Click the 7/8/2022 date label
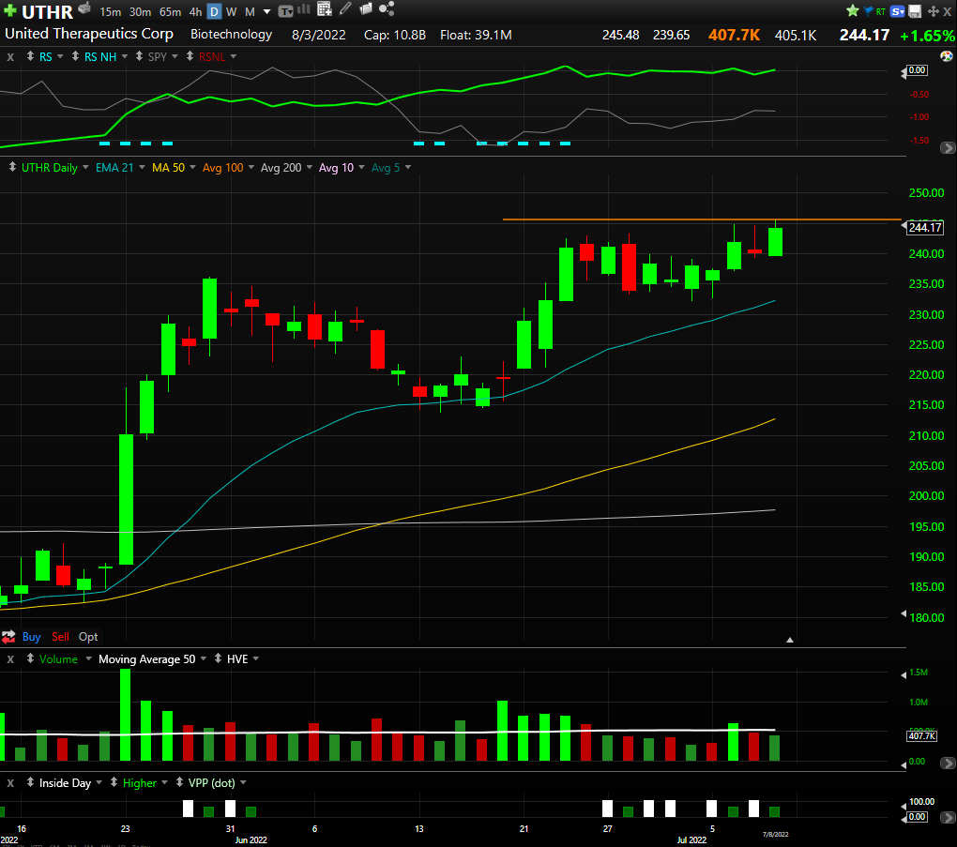Viewport: 957px width, 847px height. pyautogui.click(x=775, y=834)
